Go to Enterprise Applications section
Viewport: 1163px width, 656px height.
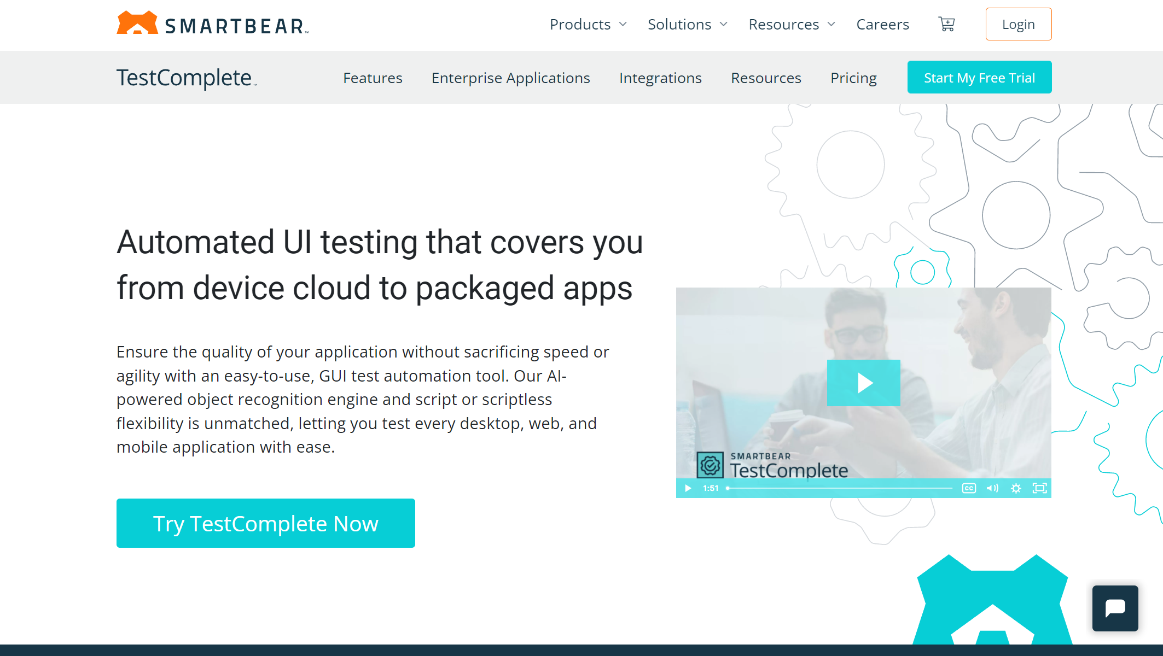point(510,78)
